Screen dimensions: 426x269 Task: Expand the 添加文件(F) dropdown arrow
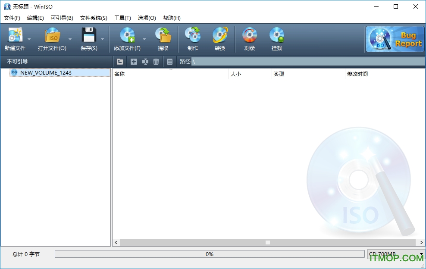[x=144, y=39]
